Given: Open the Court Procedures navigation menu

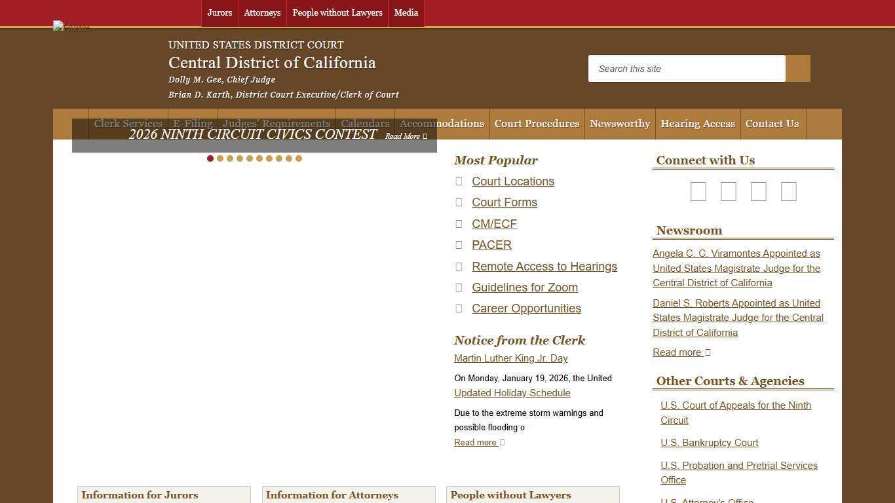Looking at the screenshot, I should pyautogui.click(x=537, y=124).
